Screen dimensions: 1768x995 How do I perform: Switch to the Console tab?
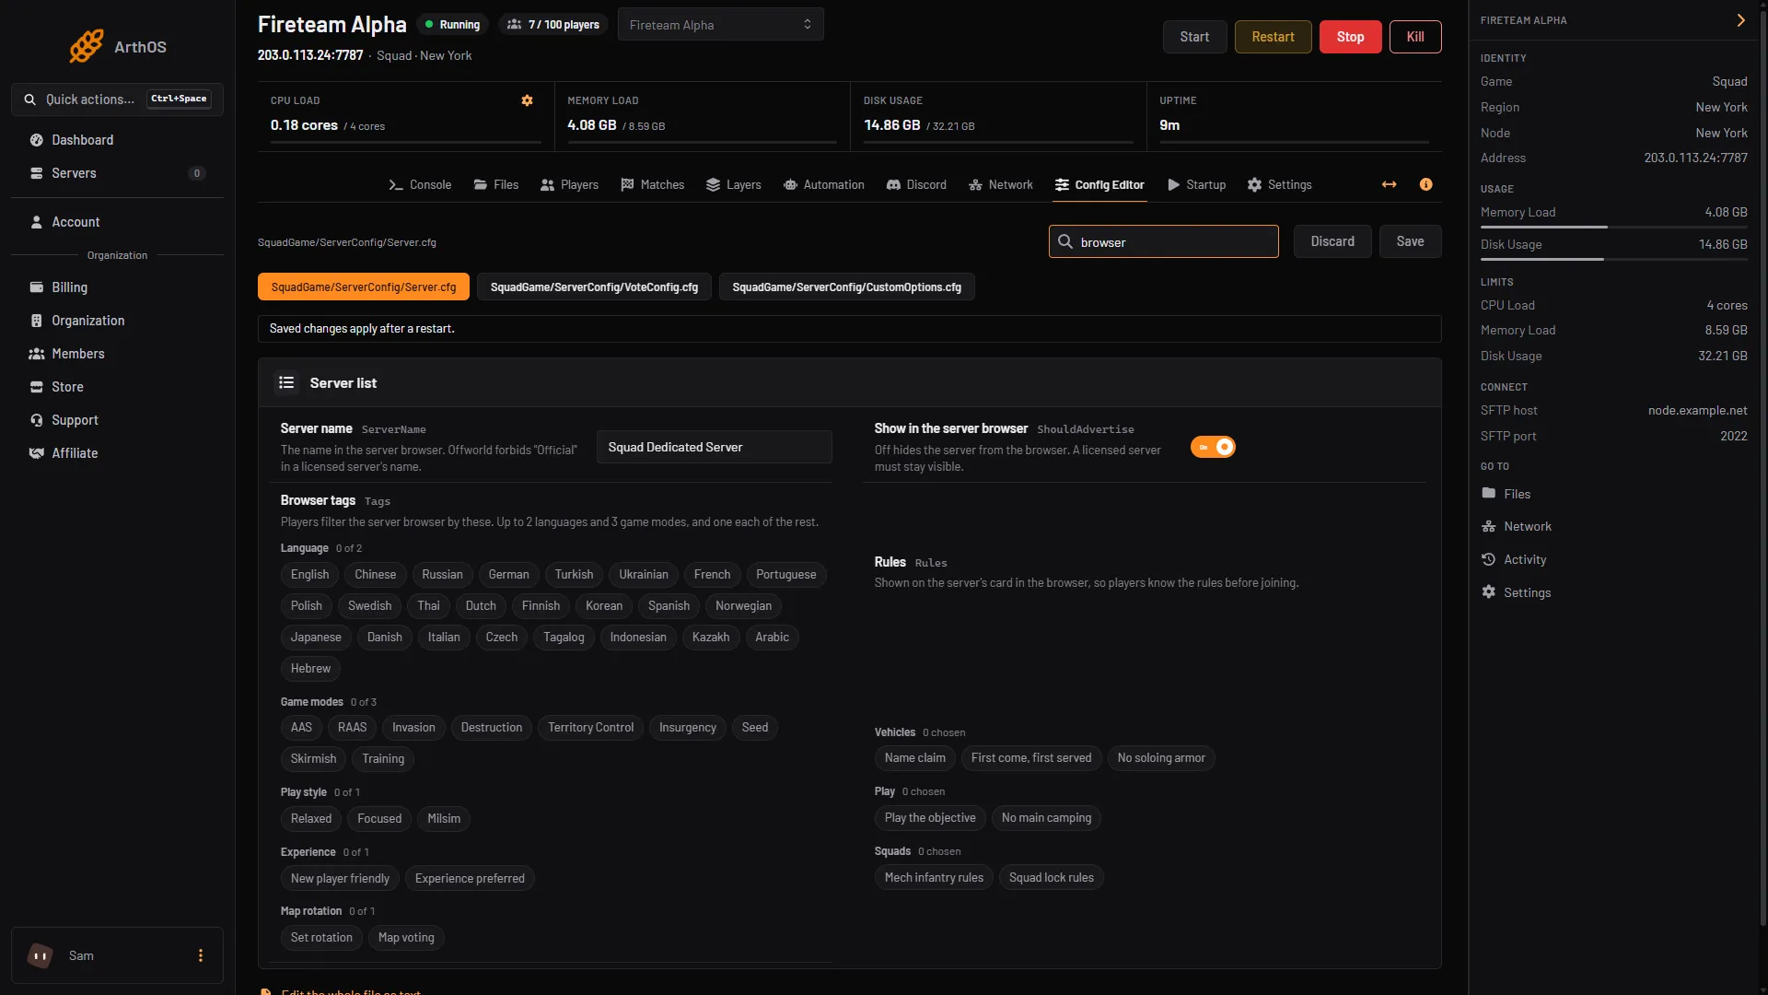click(419, 184)
